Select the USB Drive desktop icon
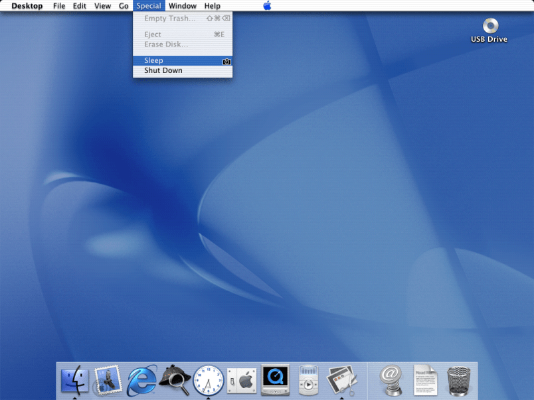The height and width of the screenshot is (400, 534). [489, 30]
